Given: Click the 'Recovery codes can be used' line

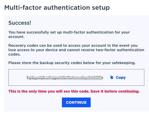Looking at the screenshot, I should 73,46.
